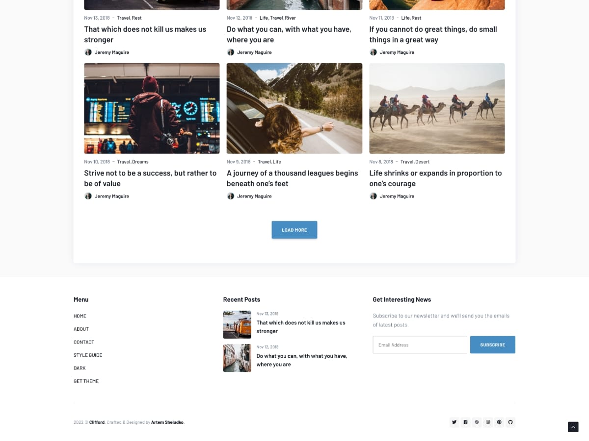Viewport: 589px width, 441px height.
Task: Select Dark from footer menu
Action: point(80,368)
